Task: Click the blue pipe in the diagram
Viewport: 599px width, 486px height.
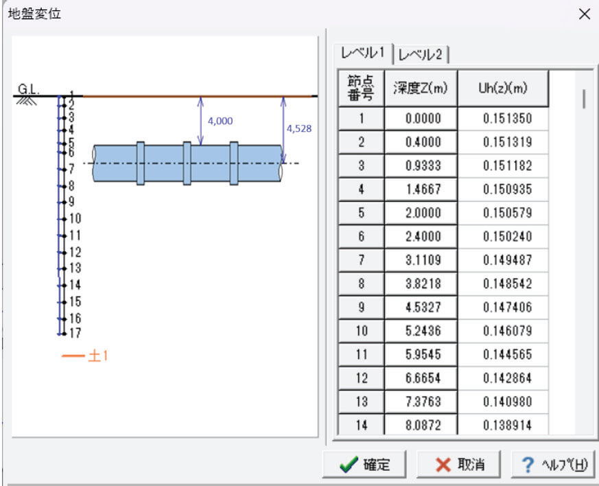Action: coord(165,163)
